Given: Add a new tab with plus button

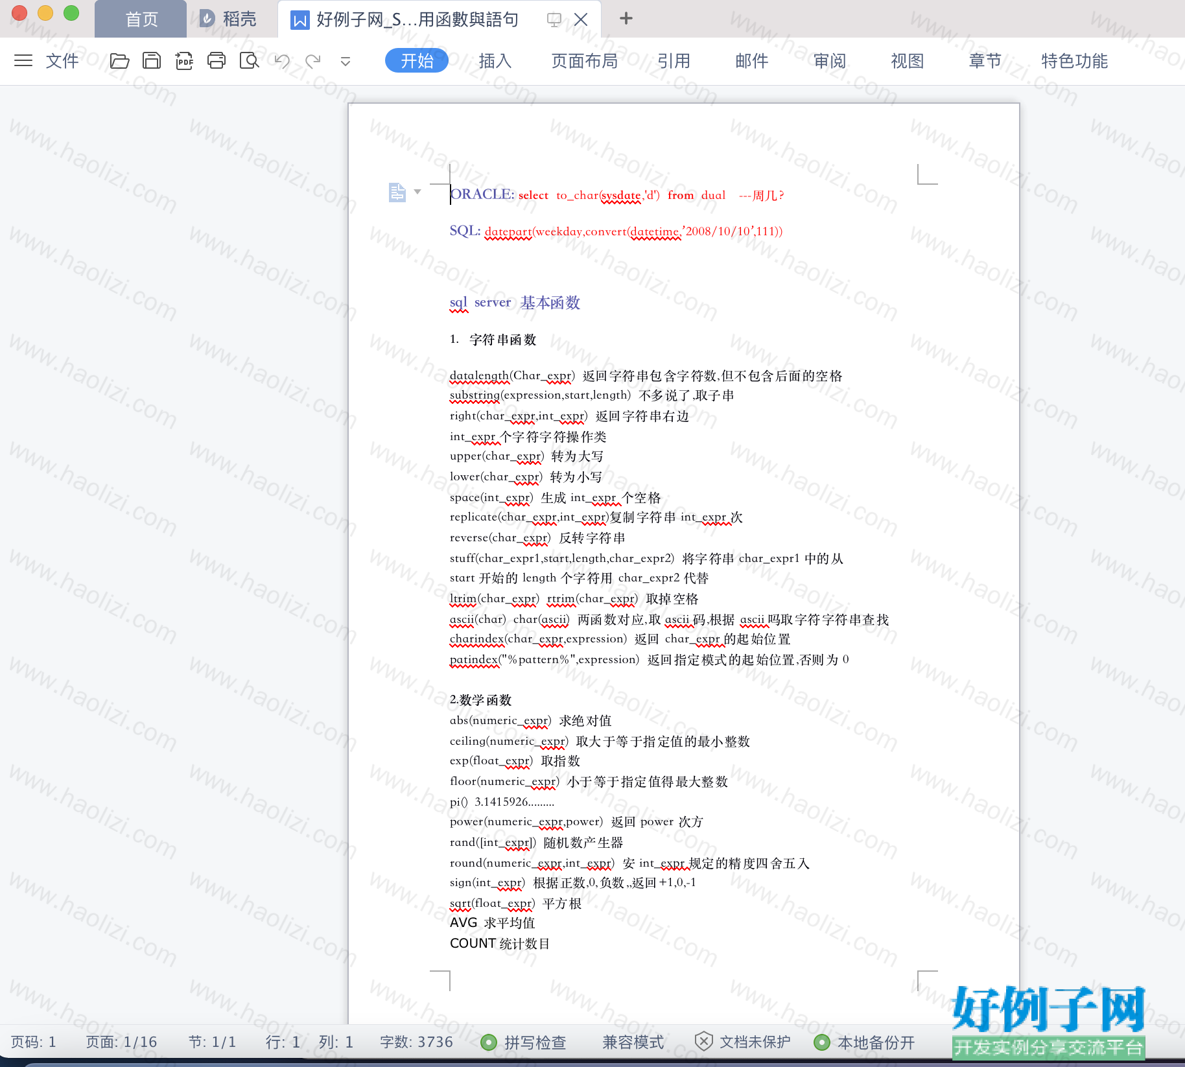Looking at the screenshot, I should click(626, 18).
